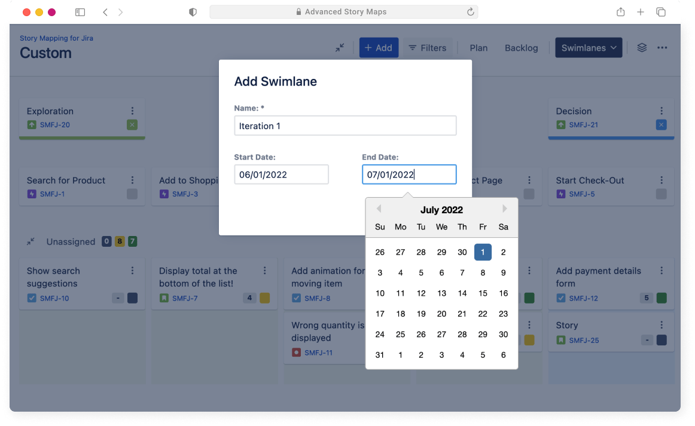Click the collapse board arrows icon
This screenshot has height=426, width=695.
point(340,47)
